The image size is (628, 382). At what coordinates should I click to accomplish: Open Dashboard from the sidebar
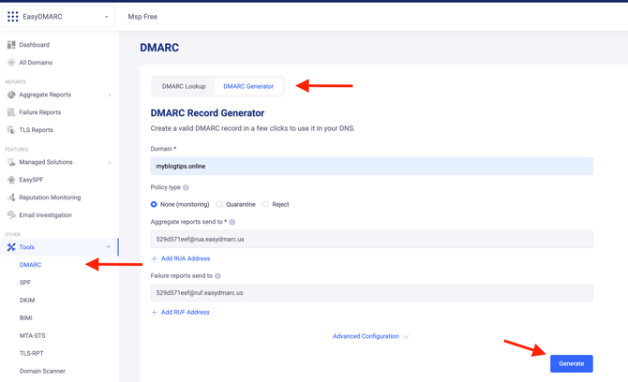34,45
